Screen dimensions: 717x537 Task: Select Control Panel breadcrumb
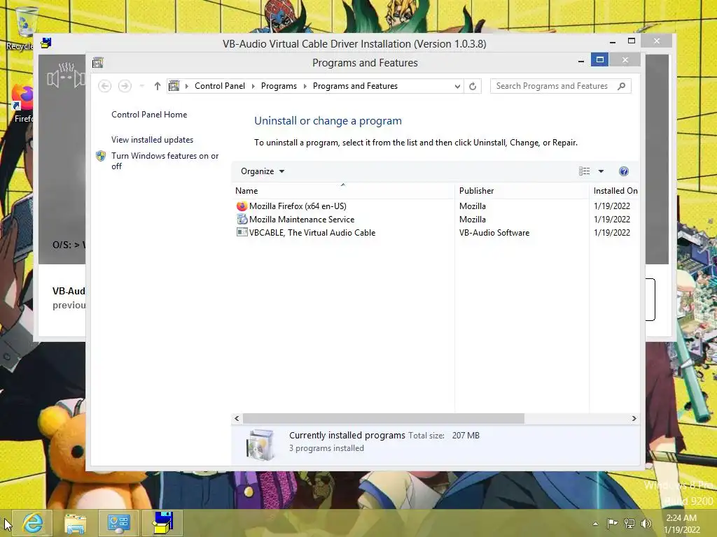[x=219, y=86]
